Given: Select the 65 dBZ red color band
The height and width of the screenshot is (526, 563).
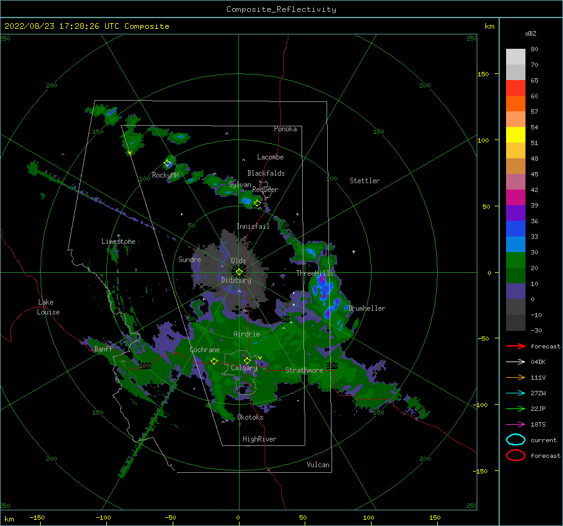Looking at the screenshot, I should [x=515, y=88].
